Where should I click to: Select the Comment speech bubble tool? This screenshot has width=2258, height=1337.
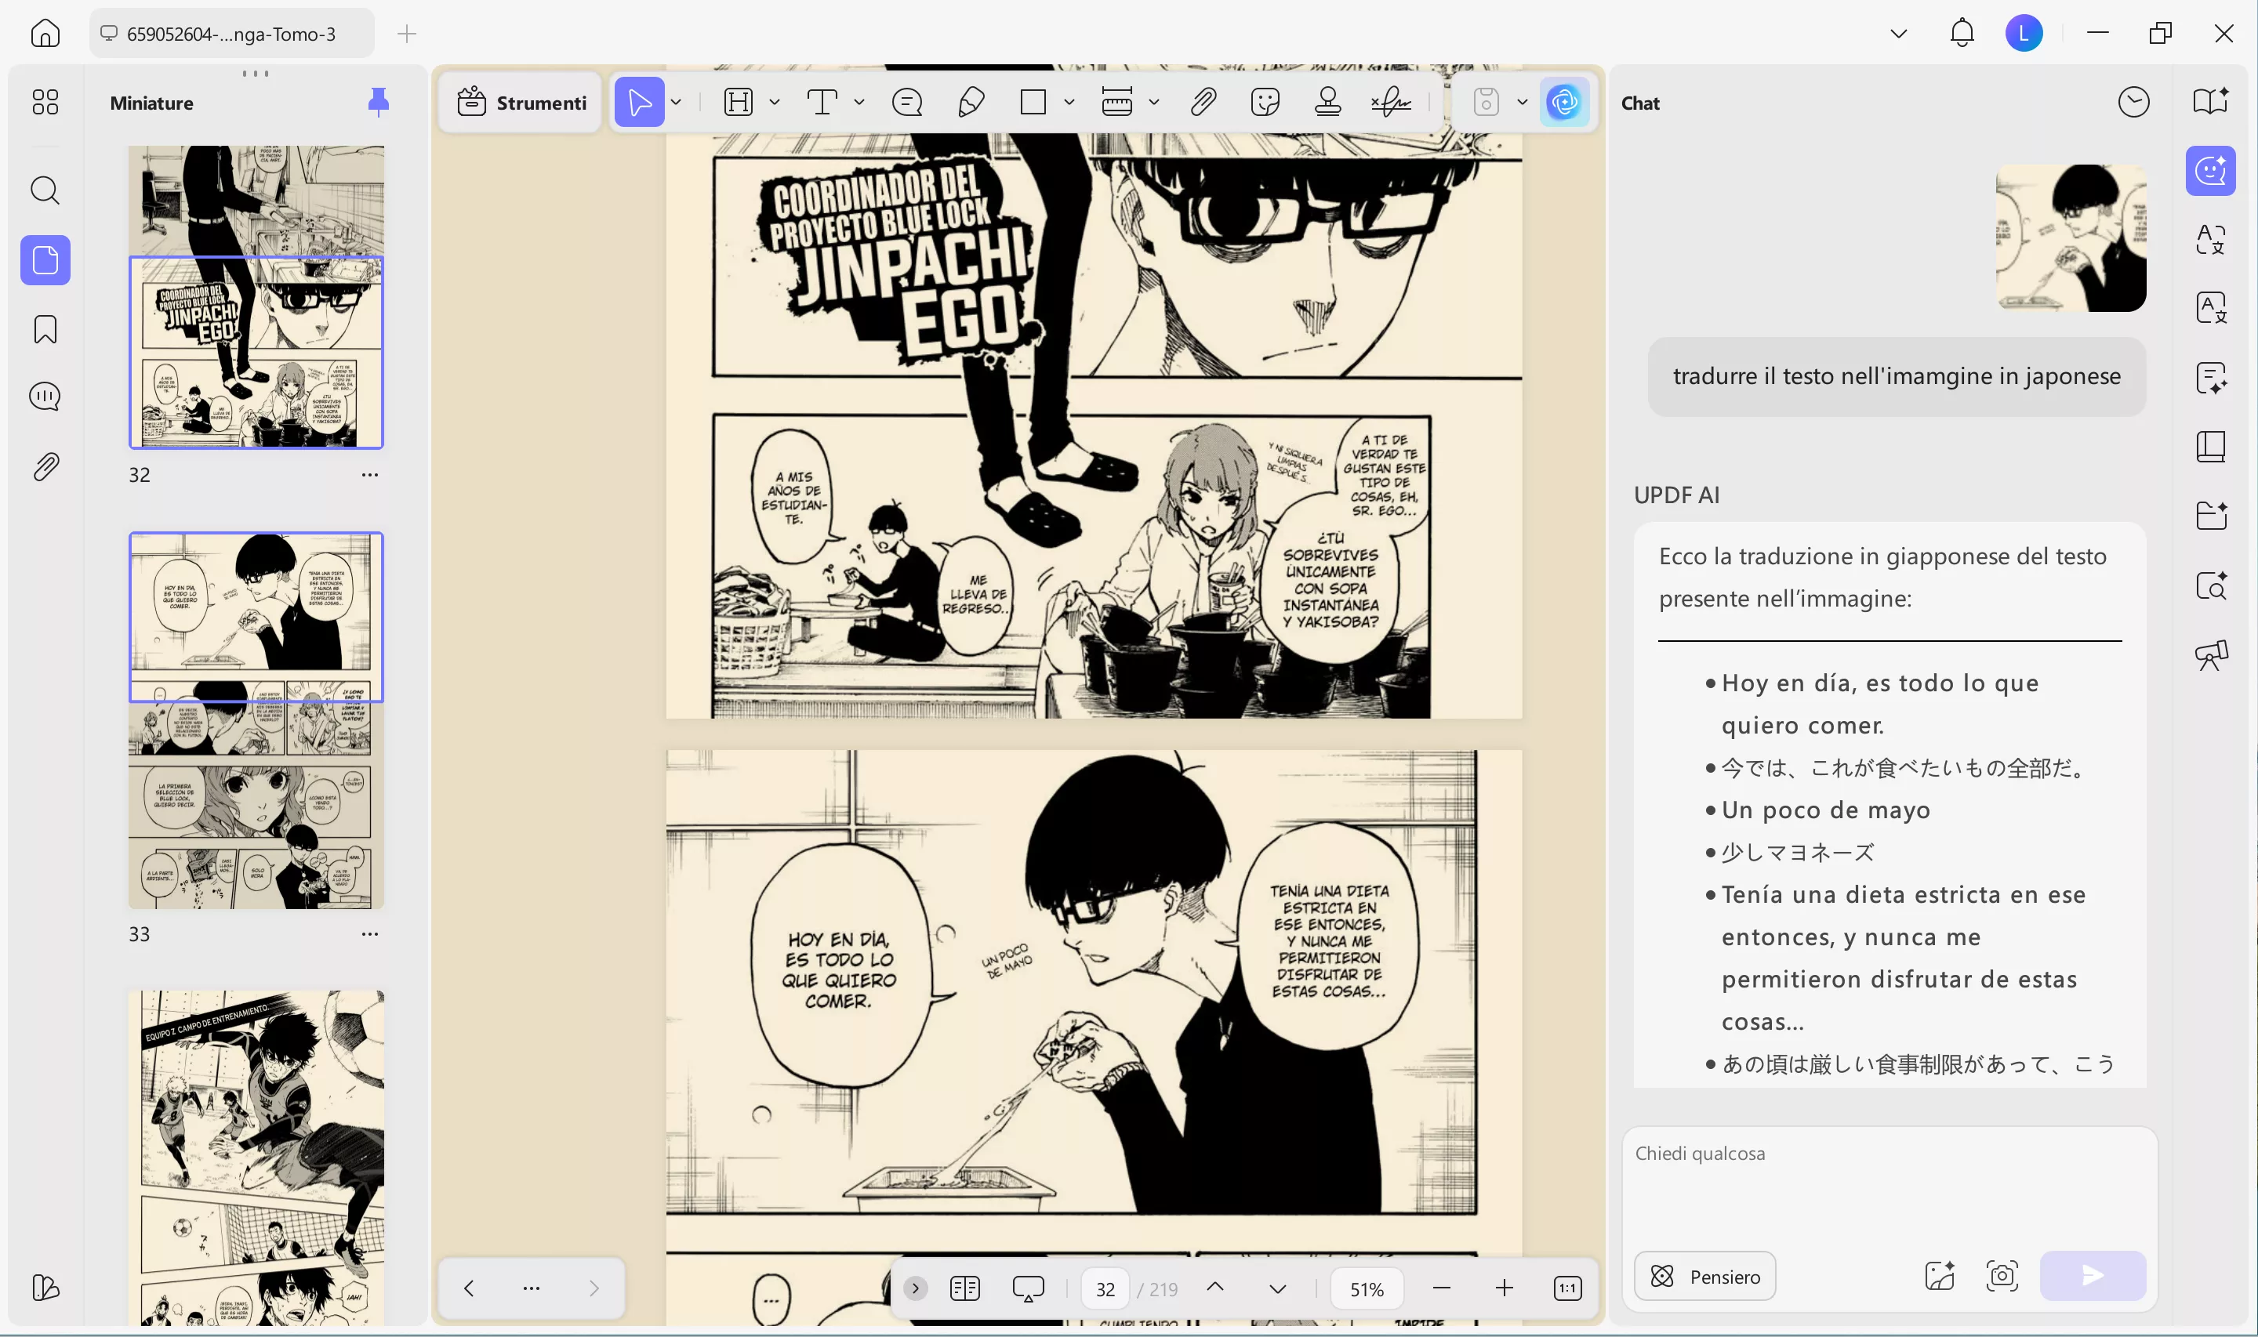pos(907,102)
